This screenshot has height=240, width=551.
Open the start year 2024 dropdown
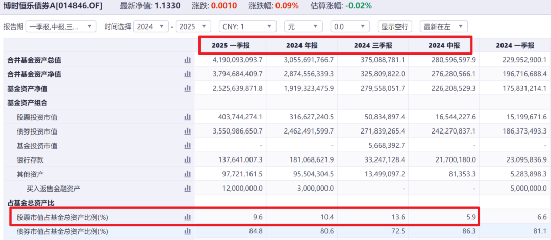click(151, 26)
